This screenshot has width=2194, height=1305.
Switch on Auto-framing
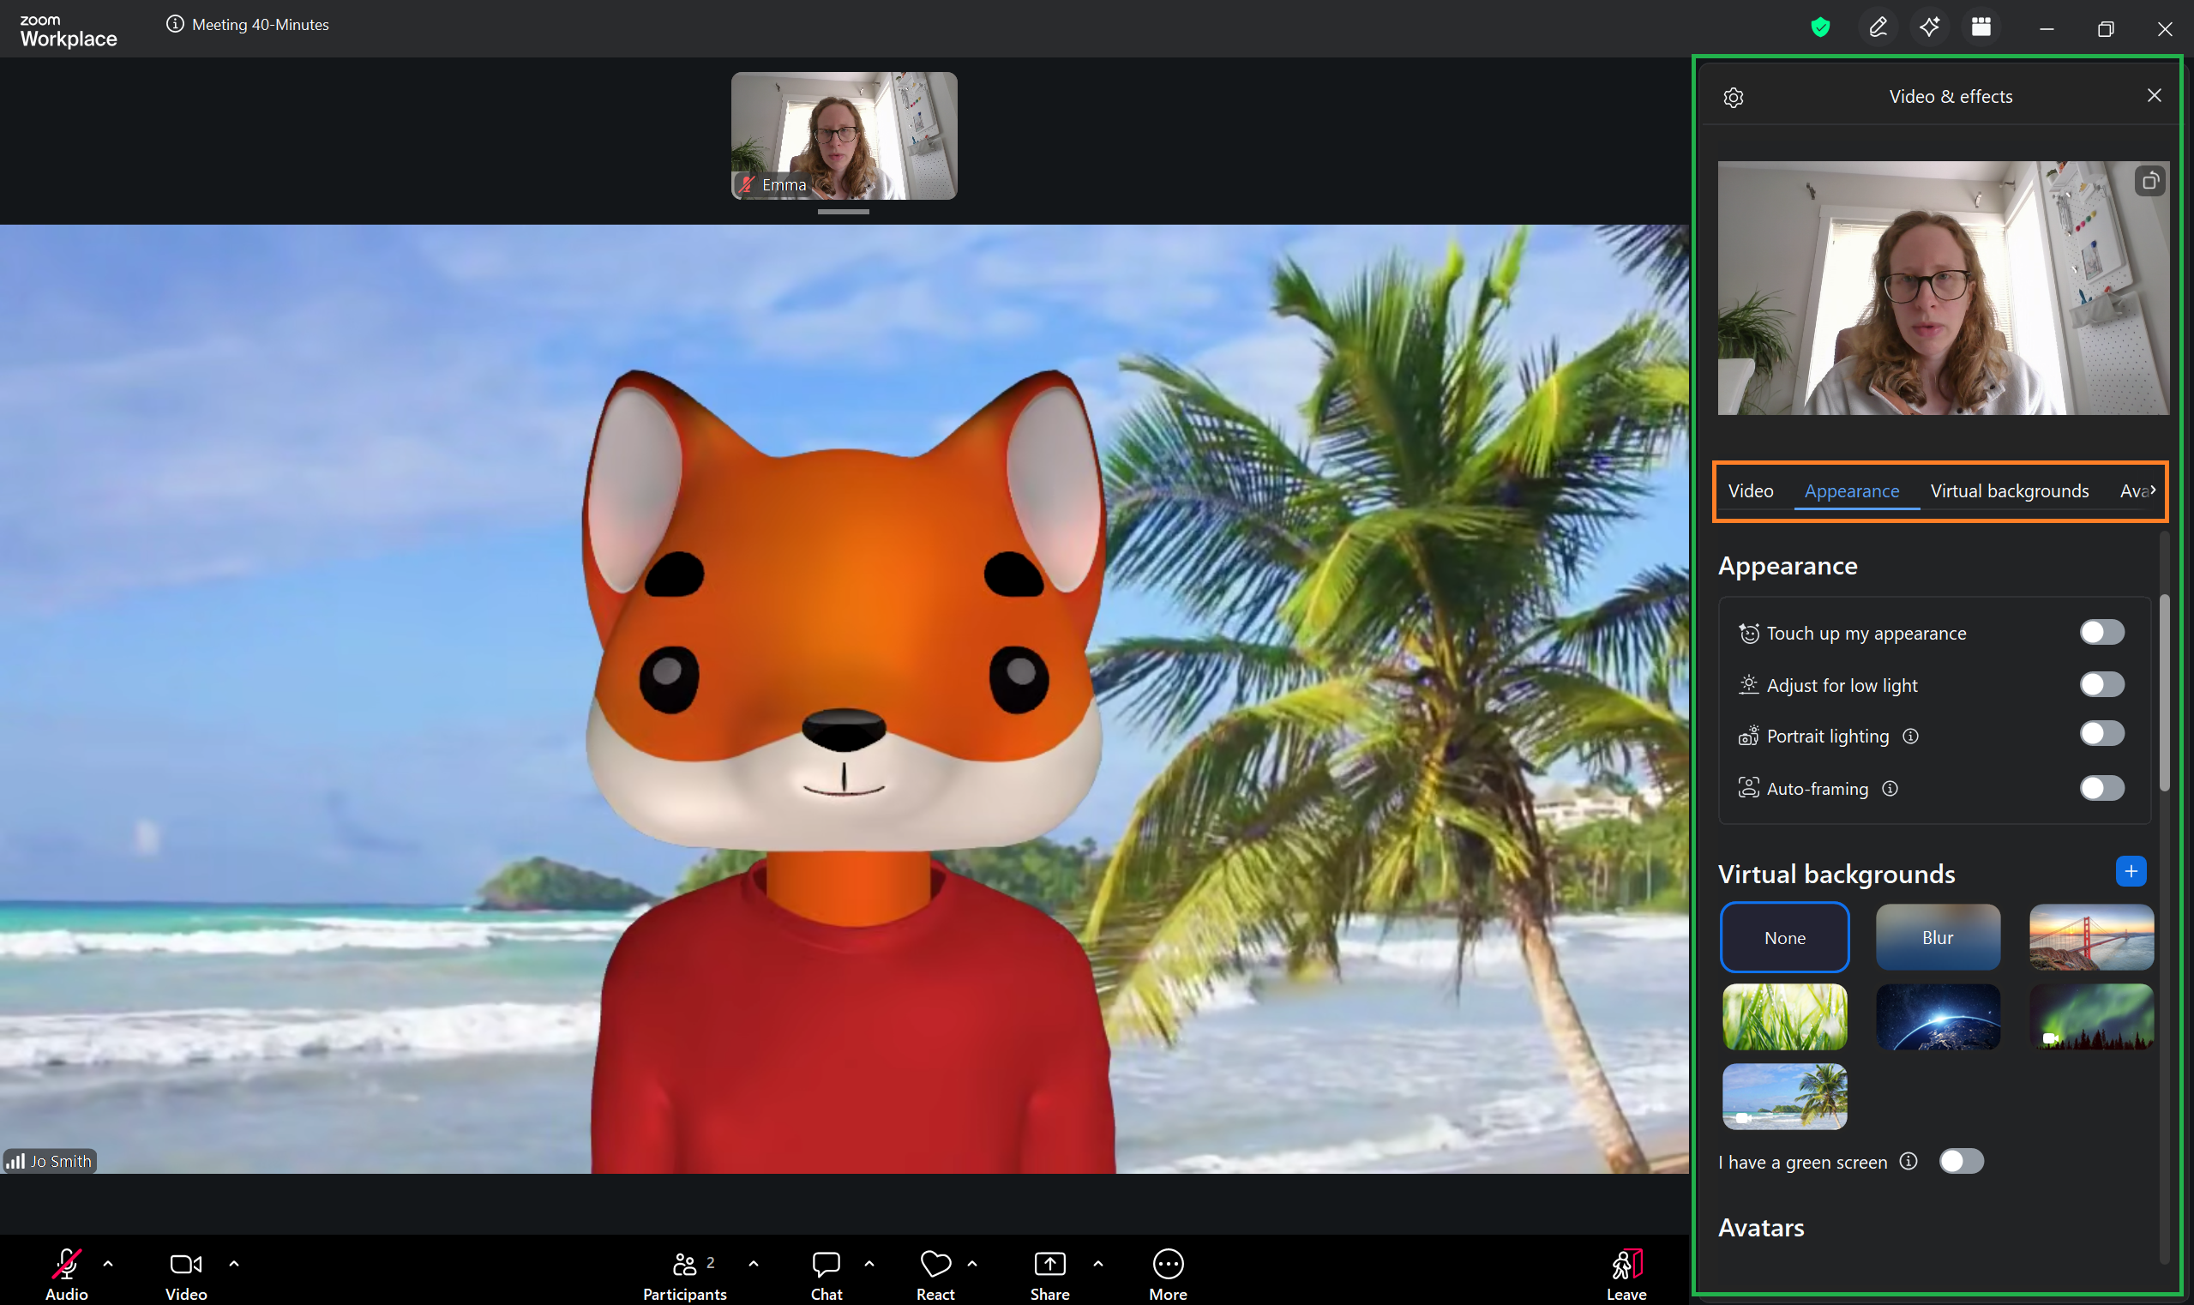(x=2101, y=788)
